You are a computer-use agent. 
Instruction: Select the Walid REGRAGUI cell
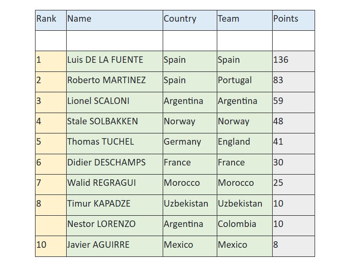(114, 183)
